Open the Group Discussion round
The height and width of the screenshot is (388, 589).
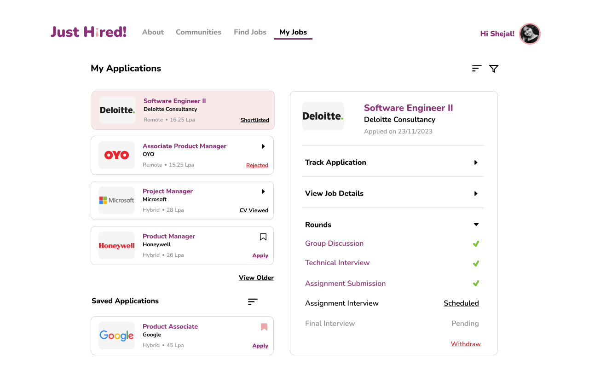coord(334,243)
